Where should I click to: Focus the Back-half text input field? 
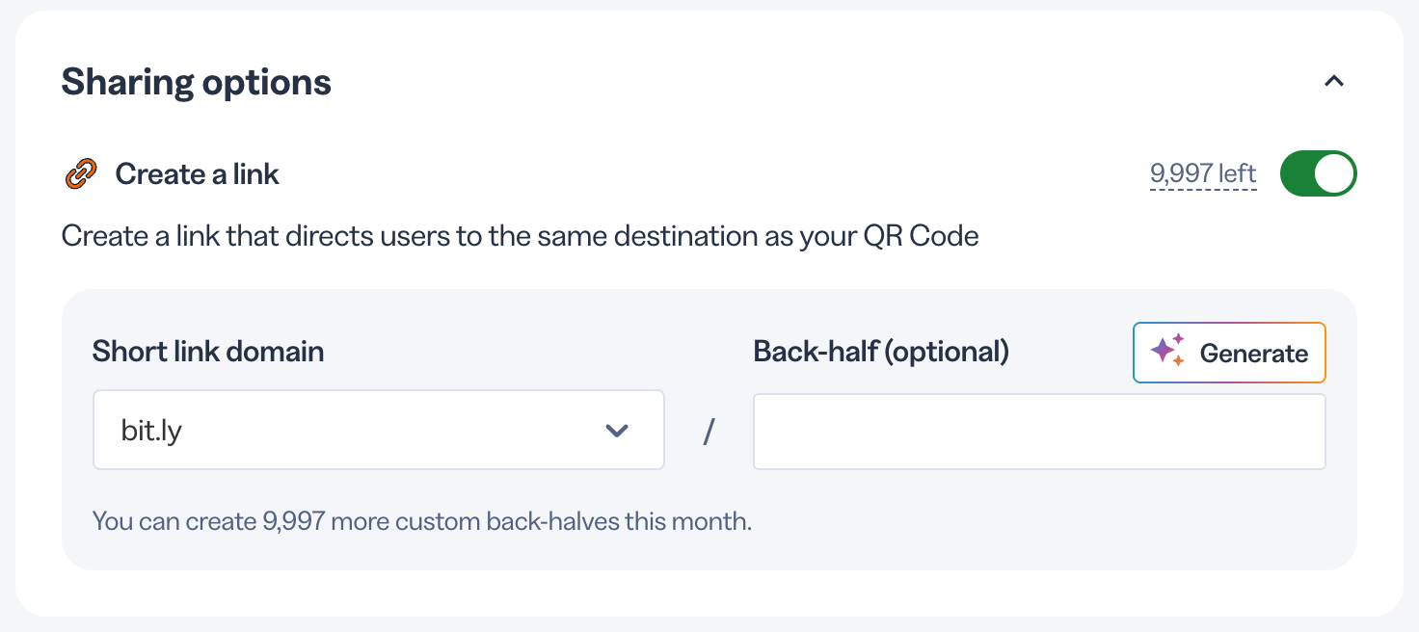[1039, 432]
